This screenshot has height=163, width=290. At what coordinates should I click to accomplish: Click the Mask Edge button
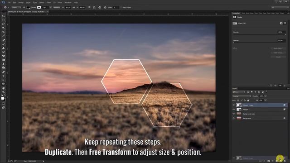[x=278, y=48]
